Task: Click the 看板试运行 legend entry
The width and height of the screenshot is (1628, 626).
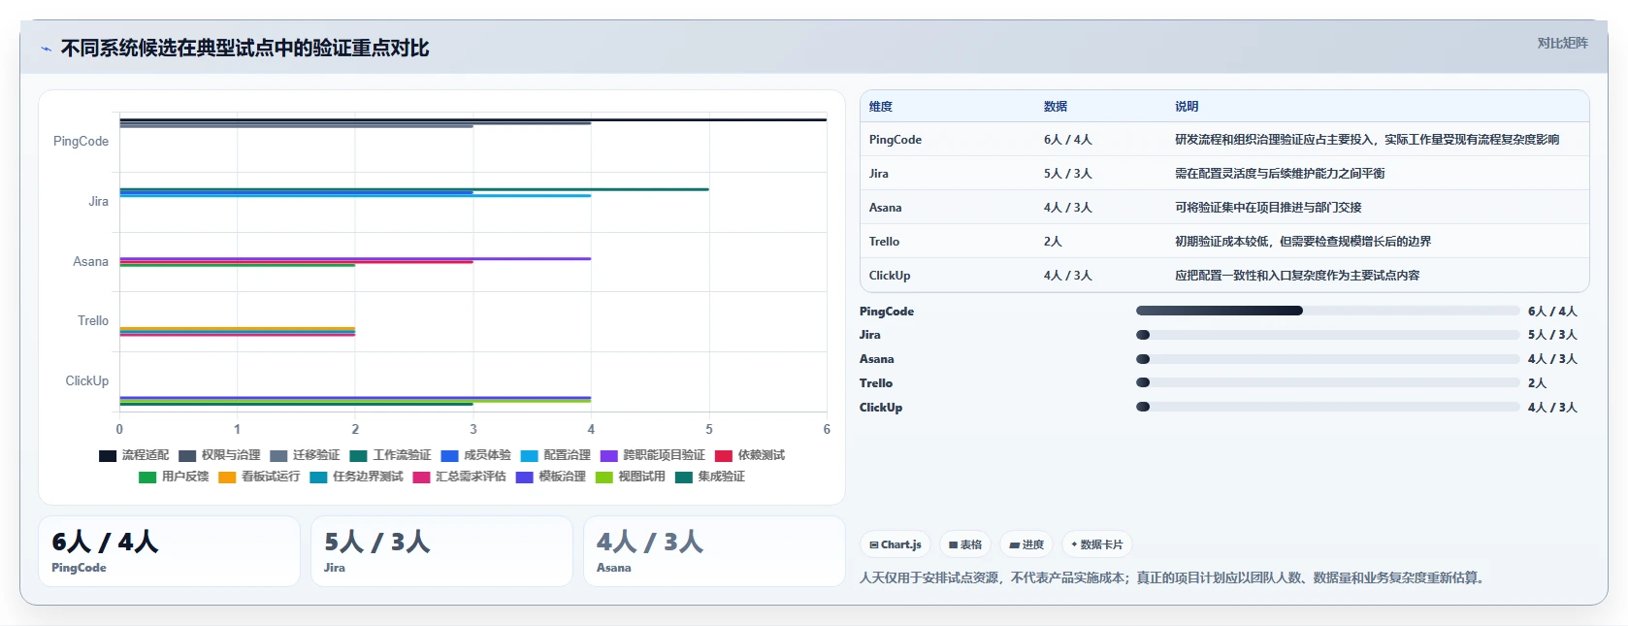Action: (259, 477)
